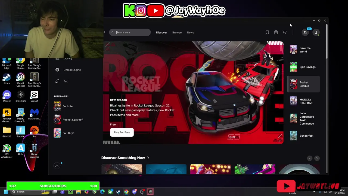Open MSI Afterburner desktop shortcut
The height and width of the screenshot is (196, 348).
[7, 151]
